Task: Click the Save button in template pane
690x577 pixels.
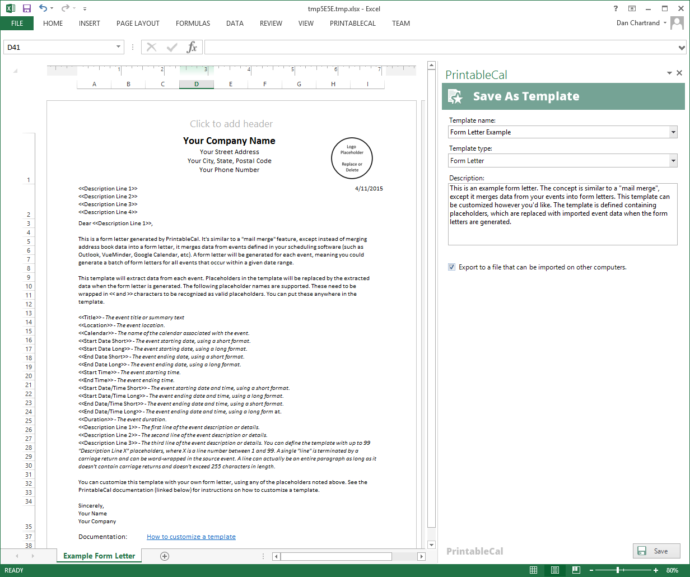Action: point(656,551)
